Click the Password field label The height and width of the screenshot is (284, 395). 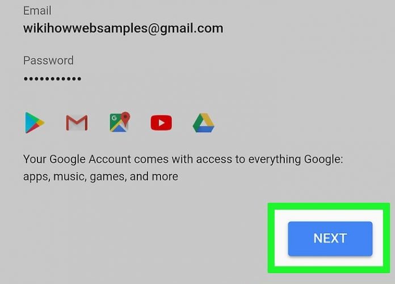48,61
